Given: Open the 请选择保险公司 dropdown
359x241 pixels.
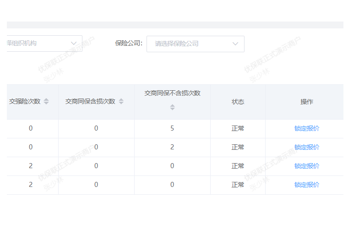Looking at the screenshot, I should pyautogui.click(x=195, y=44).
